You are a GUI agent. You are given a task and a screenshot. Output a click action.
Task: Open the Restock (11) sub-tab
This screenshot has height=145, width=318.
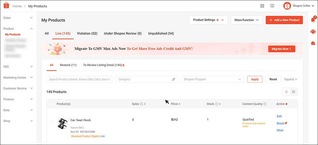[x=68, y=65]
